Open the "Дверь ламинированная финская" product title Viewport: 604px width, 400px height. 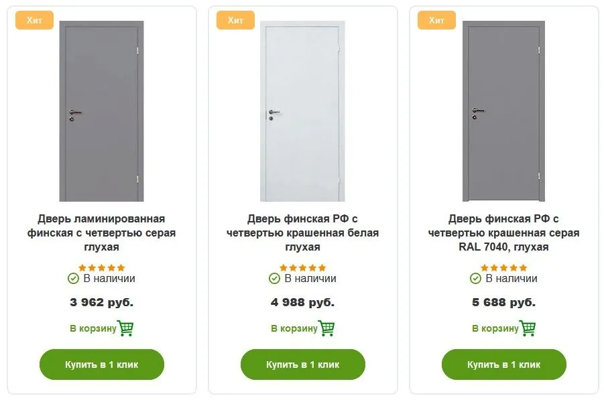pyautogui.click(x=101, y=233)
